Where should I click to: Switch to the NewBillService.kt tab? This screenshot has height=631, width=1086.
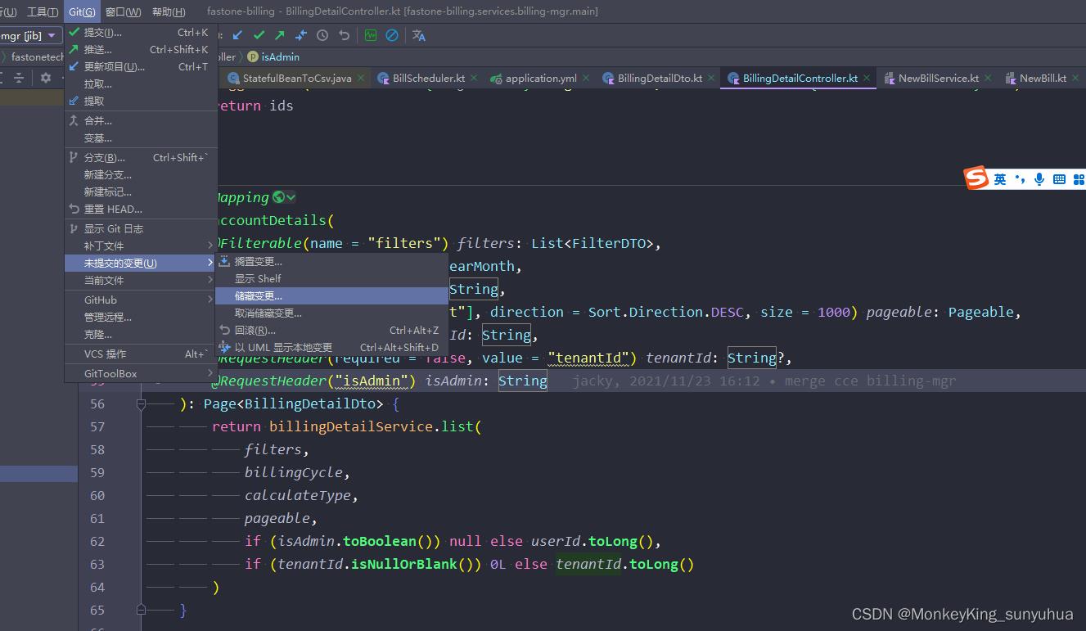pyautogui.click(x=938, y=78)
